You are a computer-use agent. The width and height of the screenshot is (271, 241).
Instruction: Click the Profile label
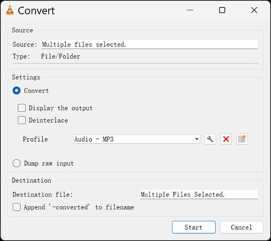pyautogui.click(x=35, y=139)
